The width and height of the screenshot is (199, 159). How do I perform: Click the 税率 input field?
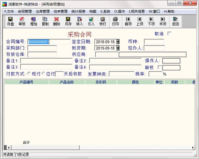(x=156, y=74)
